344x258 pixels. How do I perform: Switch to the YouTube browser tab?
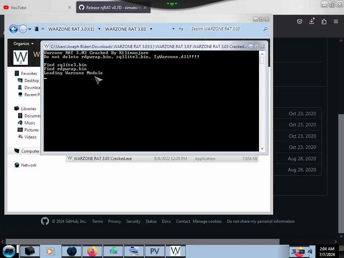(37, 7)
